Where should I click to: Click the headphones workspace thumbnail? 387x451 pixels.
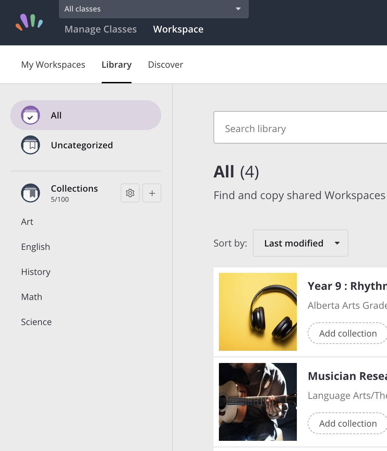tap(258, 312)
